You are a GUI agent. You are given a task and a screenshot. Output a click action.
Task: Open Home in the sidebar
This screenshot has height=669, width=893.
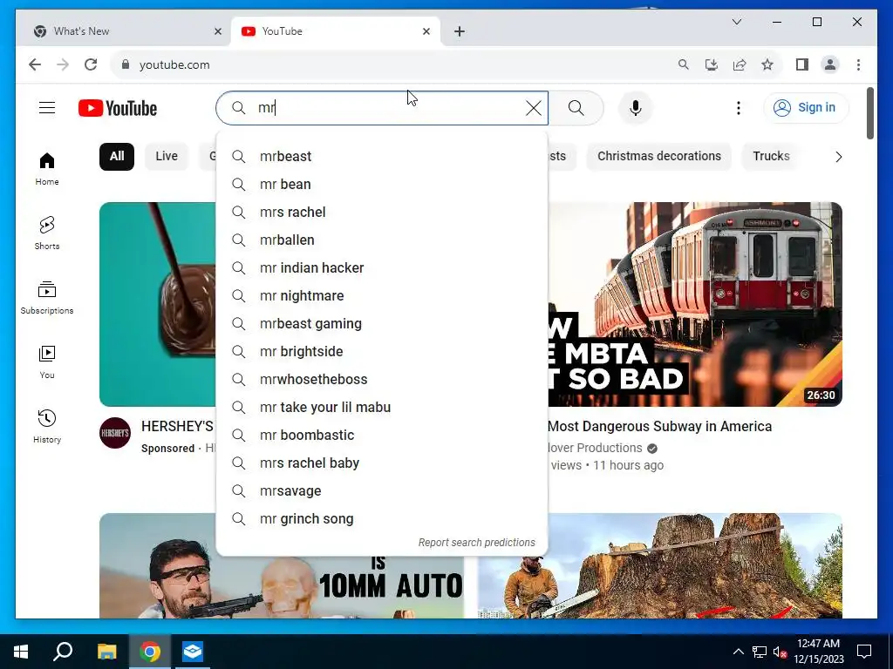[x=47, y=169]
